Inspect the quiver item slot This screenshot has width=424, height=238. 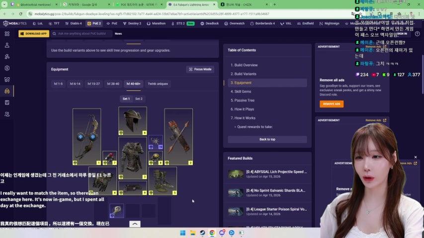click(x=178, y=137)
